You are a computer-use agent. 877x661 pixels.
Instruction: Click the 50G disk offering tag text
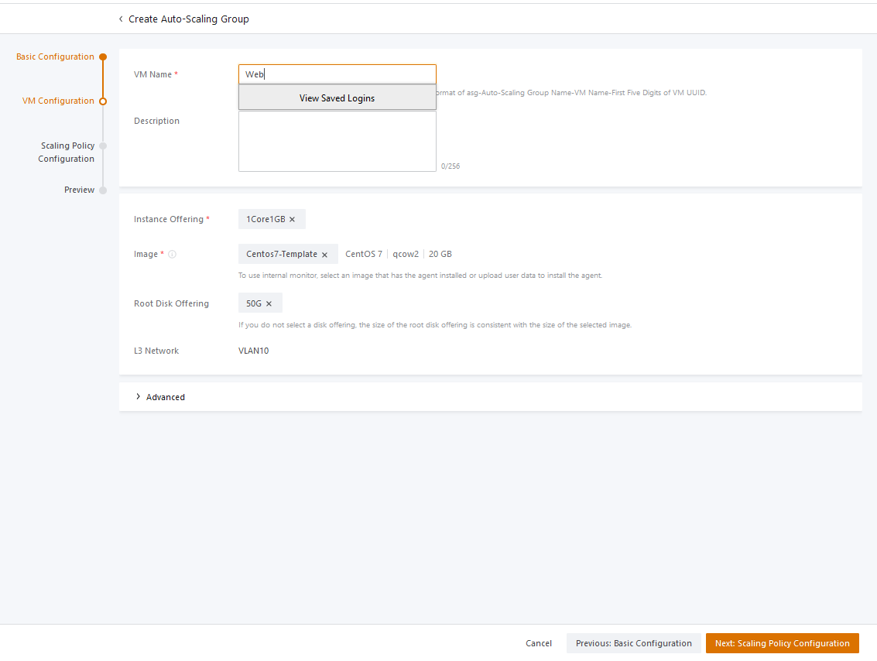coord(254,304)
